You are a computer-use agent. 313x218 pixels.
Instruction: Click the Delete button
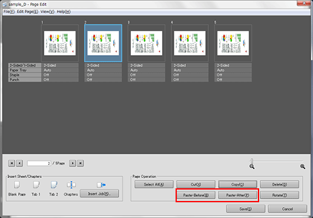pyautogui.click(x=280, y=184)
